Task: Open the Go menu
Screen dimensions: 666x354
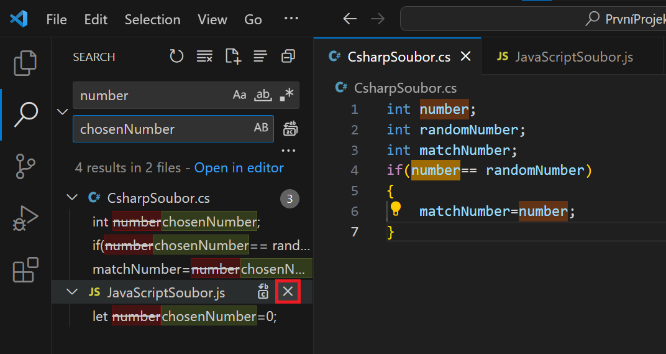Action: coord(253,19)
